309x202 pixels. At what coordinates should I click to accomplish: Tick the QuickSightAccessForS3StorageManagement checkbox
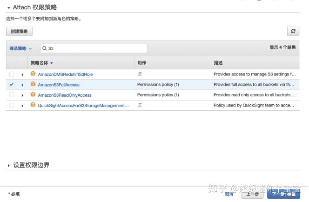click(x=12, y=105)
